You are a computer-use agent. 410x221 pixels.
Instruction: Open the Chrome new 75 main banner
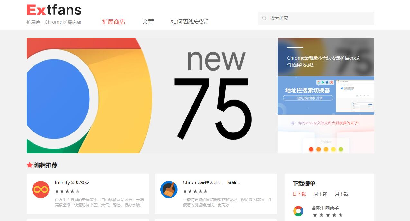152,96
